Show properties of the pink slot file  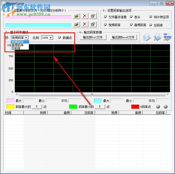pyautogui.click(x=93, y=16)
